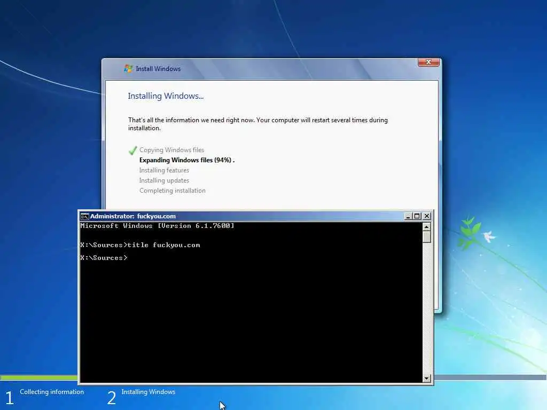Screen dimensions: 547x410
Task: Click the 'Installing updates' step text
Action: (164, 180)
